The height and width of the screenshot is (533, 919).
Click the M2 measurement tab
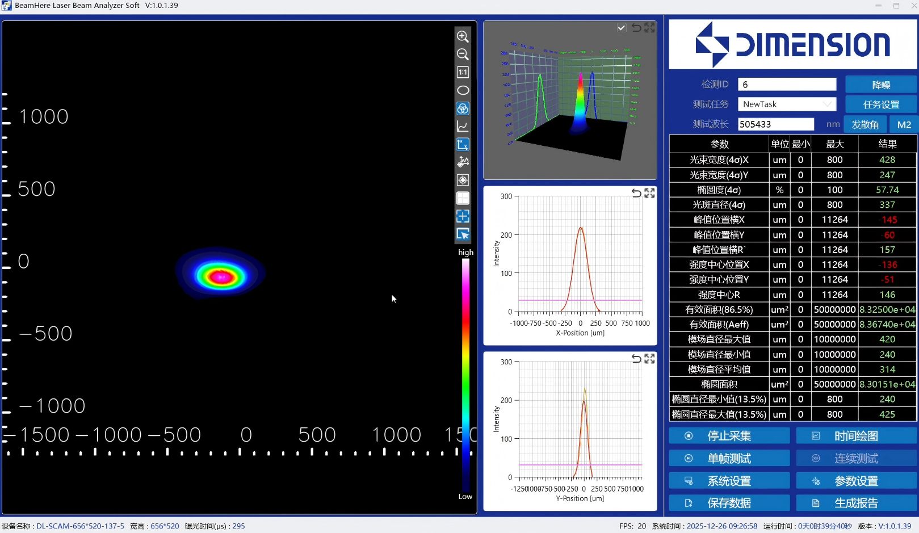pyautogui.click(x=904, y=124)
